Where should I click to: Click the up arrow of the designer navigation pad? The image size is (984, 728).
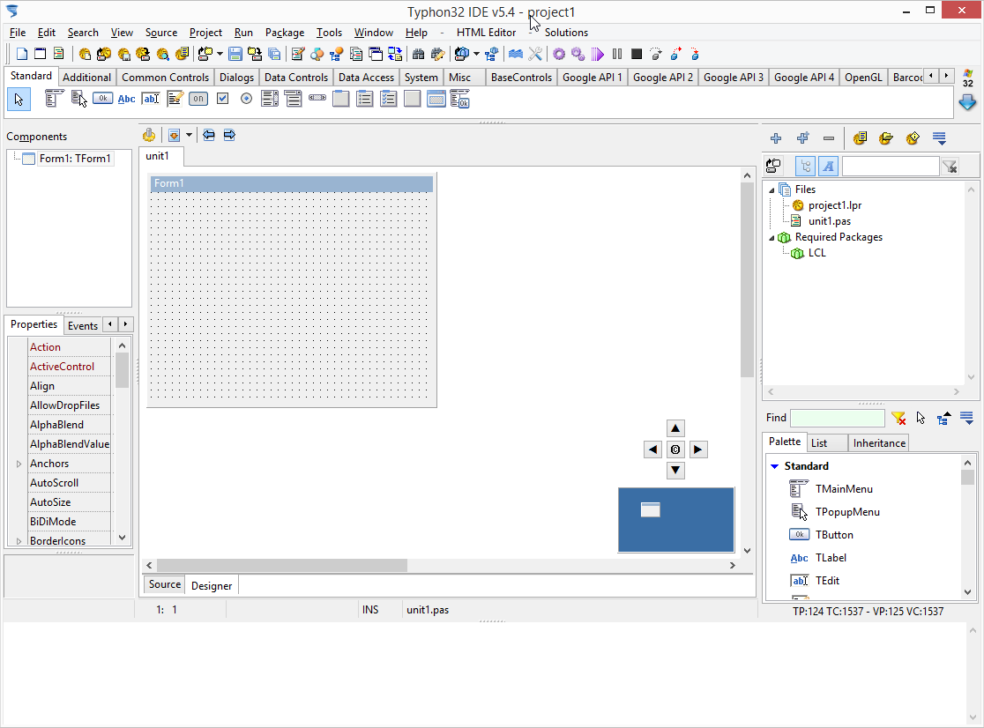pos(675,429)
